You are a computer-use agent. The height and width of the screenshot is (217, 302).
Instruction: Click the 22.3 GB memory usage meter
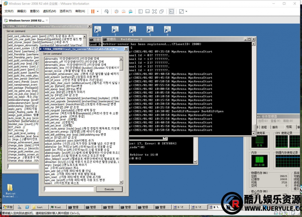coord(260,161)
